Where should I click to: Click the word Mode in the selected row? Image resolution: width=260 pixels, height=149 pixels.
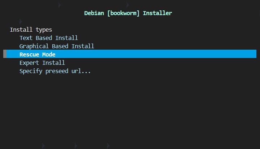[49, 54]
